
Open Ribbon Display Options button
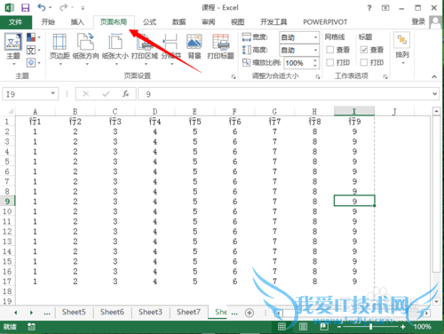(x=385, y=8)
